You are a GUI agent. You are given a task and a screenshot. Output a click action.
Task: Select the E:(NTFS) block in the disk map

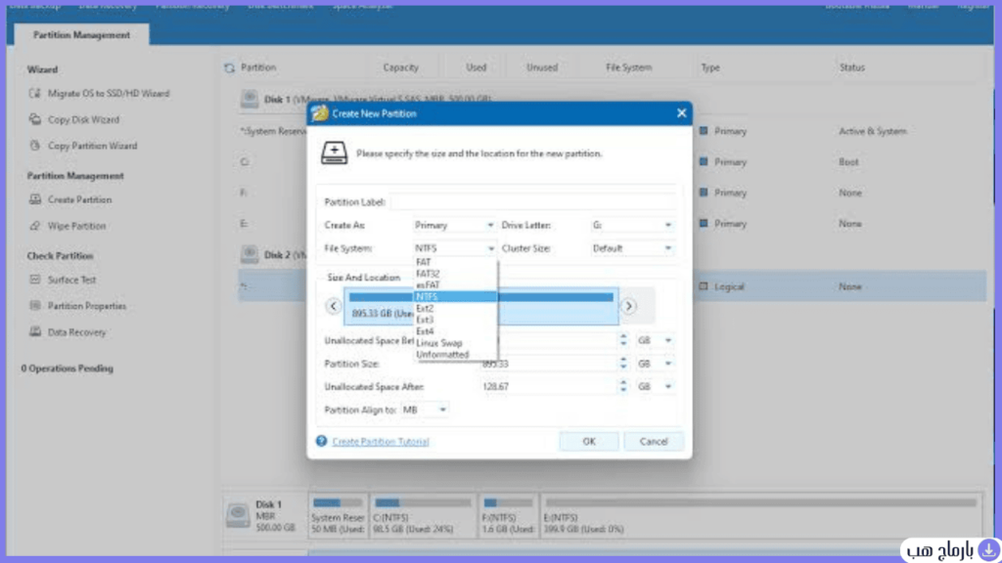pos(761,516)
